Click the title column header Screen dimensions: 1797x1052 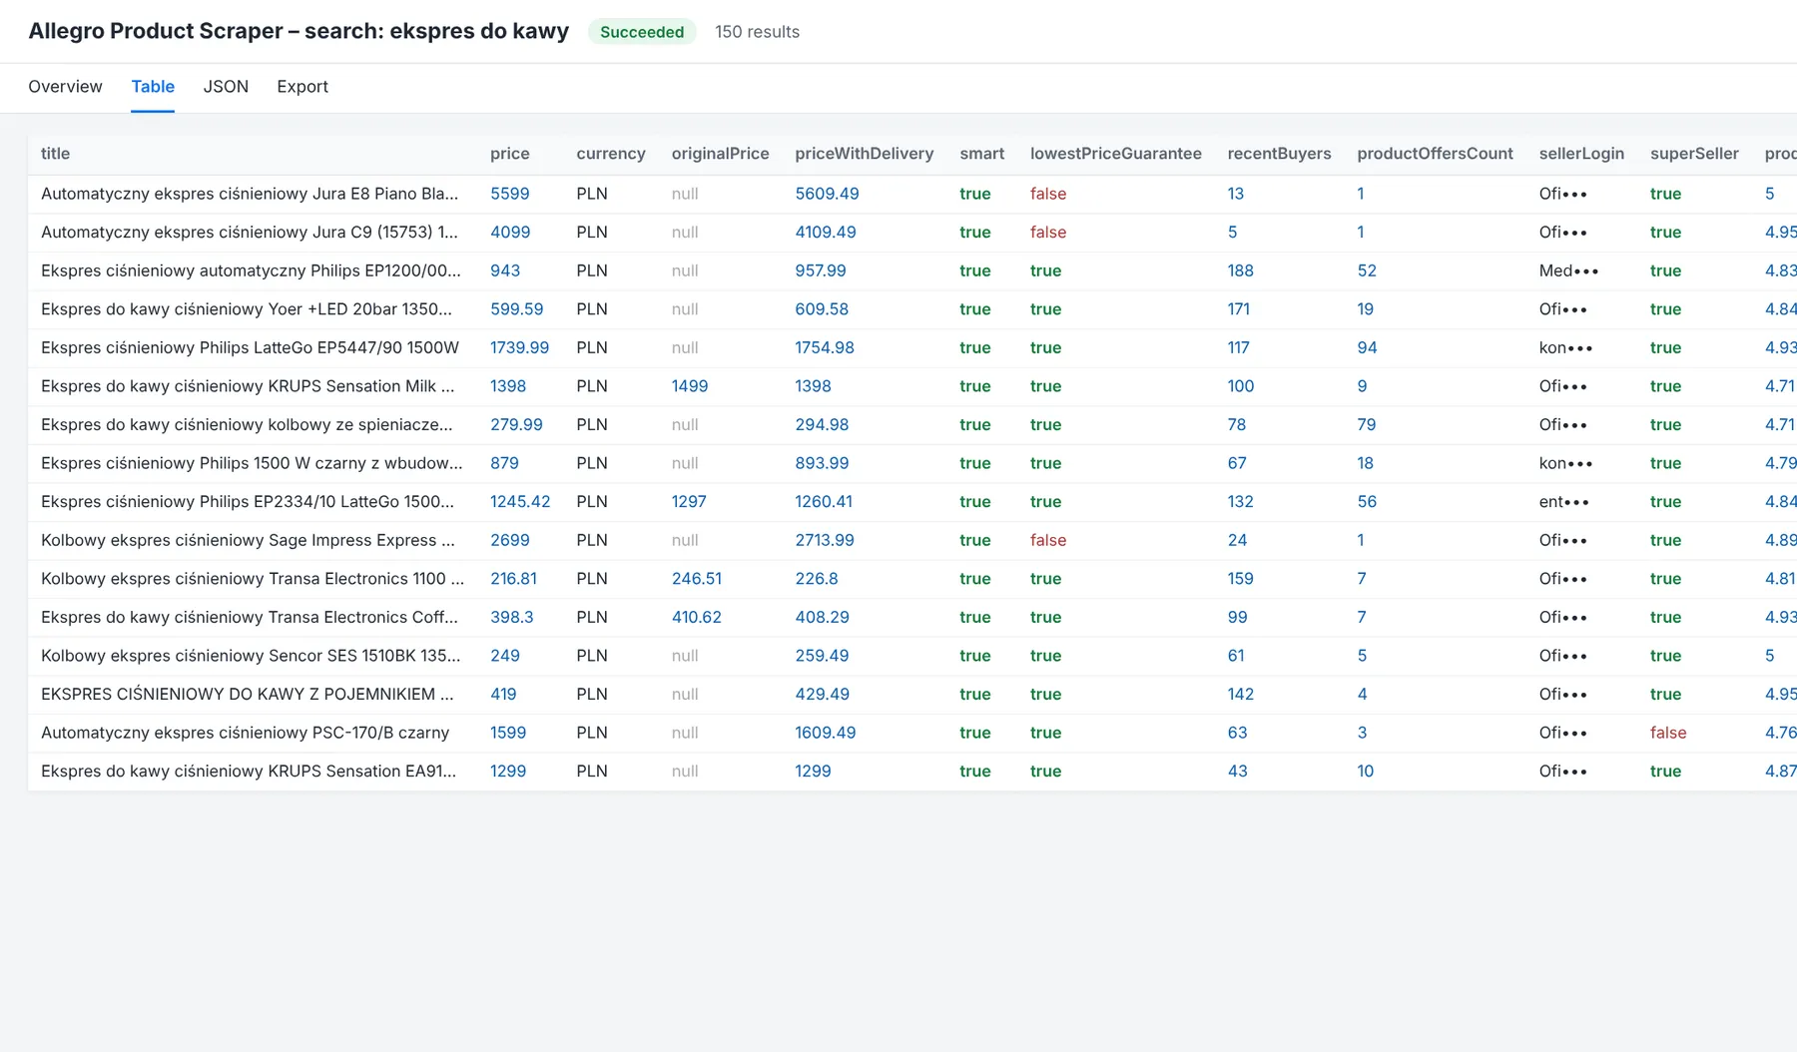(55, 154)
